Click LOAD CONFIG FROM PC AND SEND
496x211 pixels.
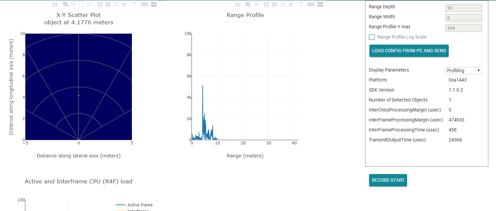click(409, 51)
